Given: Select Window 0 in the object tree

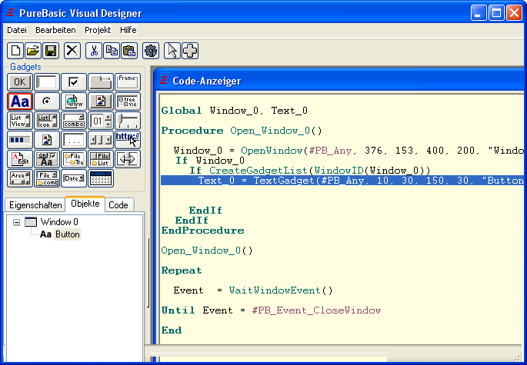Looking at the screenshot, I should (59, 222).
